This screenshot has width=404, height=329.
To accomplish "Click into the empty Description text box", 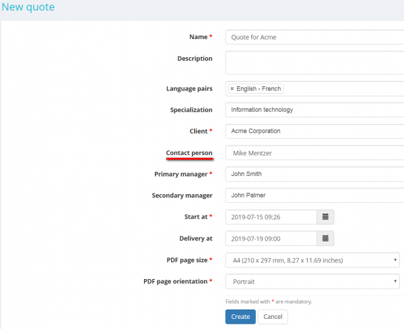I will click(313, 63).
